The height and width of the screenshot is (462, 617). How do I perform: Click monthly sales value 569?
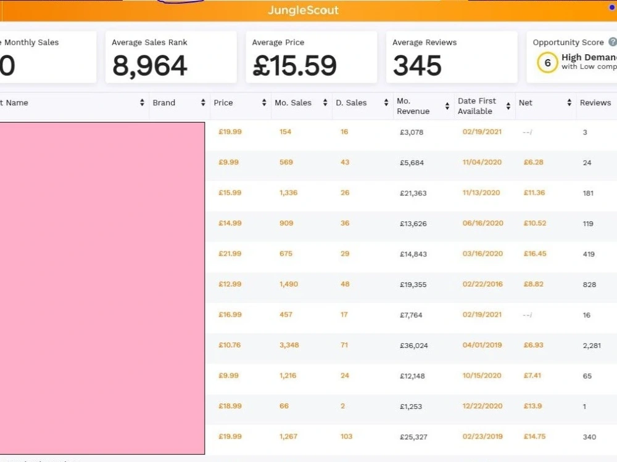click(x=286, y=162)
